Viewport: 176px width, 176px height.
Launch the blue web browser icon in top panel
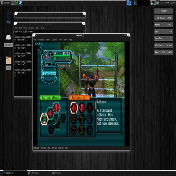(x=20, y=3)
